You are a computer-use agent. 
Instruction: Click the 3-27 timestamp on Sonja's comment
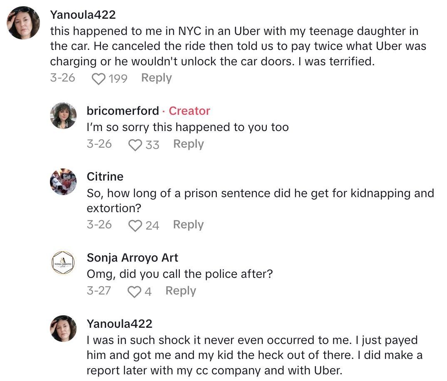click(99, 291)
